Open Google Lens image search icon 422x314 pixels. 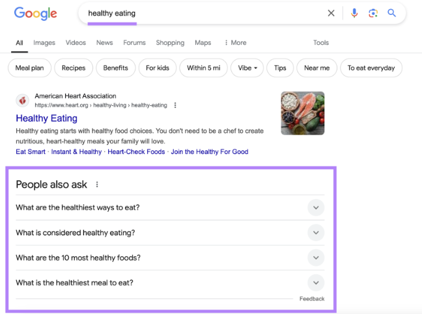(x=373, y=13)
